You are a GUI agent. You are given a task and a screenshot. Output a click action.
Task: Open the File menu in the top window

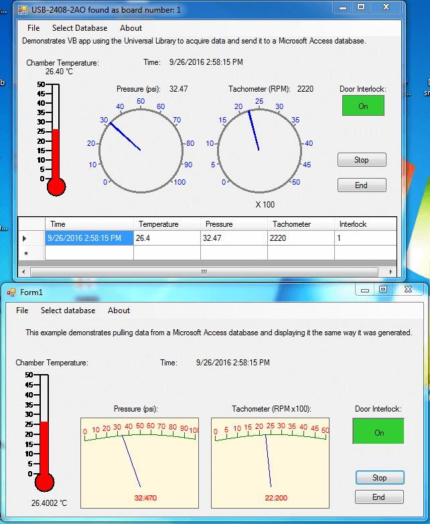pyautogui.click(x=33, y=28)
